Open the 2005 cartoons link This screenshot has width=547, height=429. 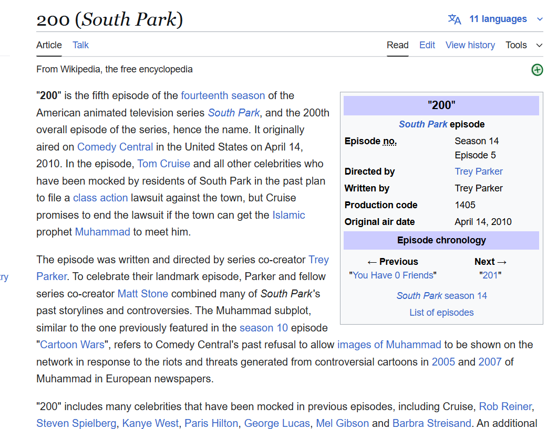click(443, 362)
